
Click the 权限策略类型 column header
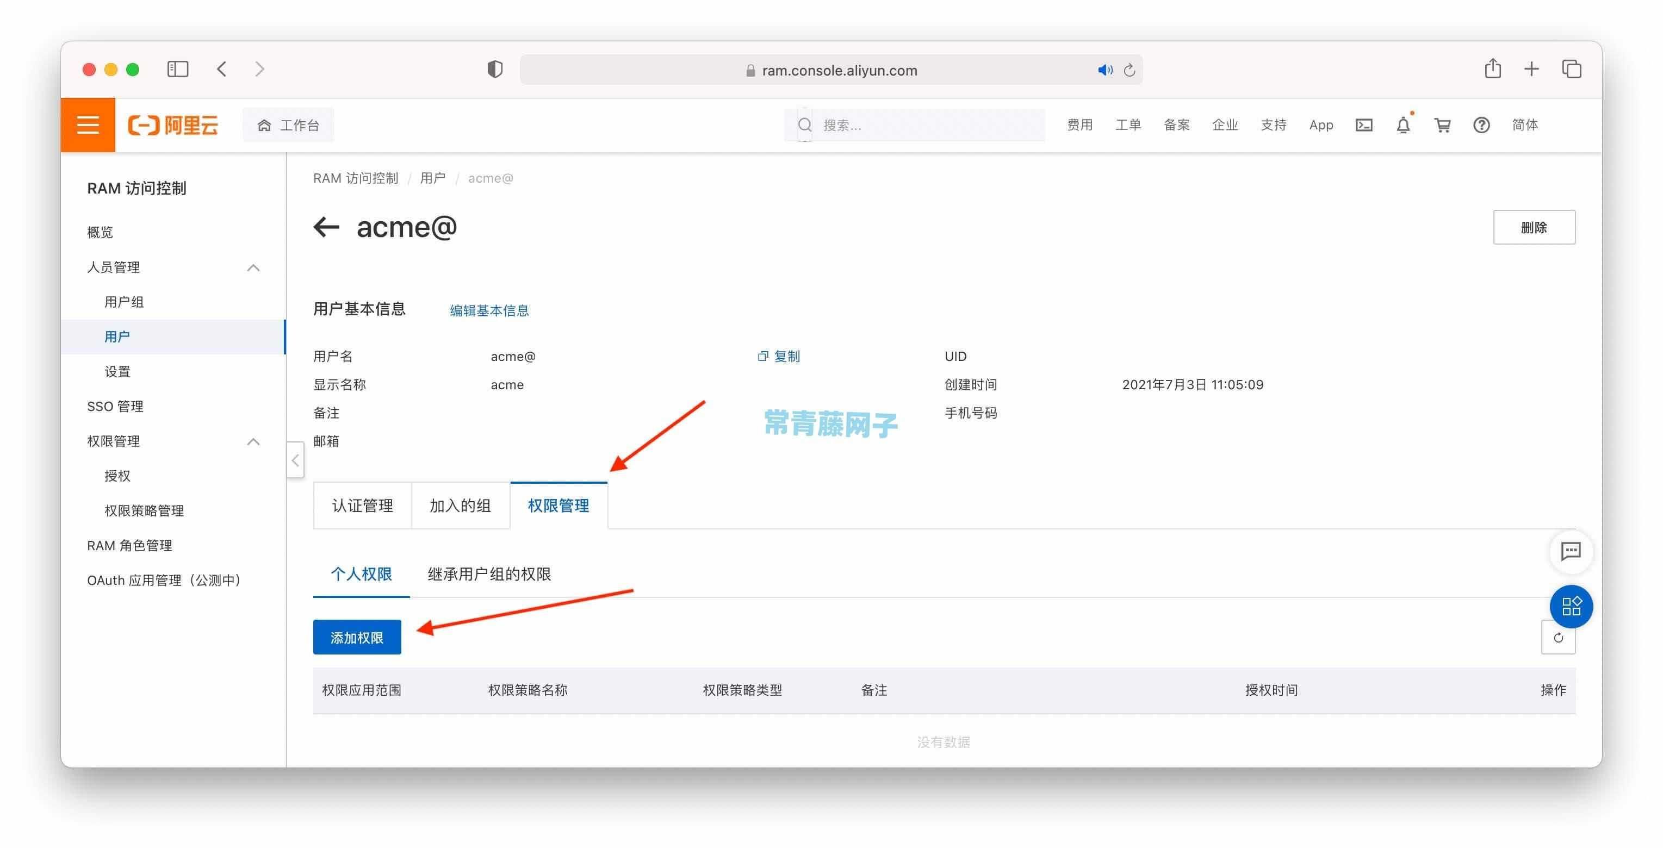(742, 690)
